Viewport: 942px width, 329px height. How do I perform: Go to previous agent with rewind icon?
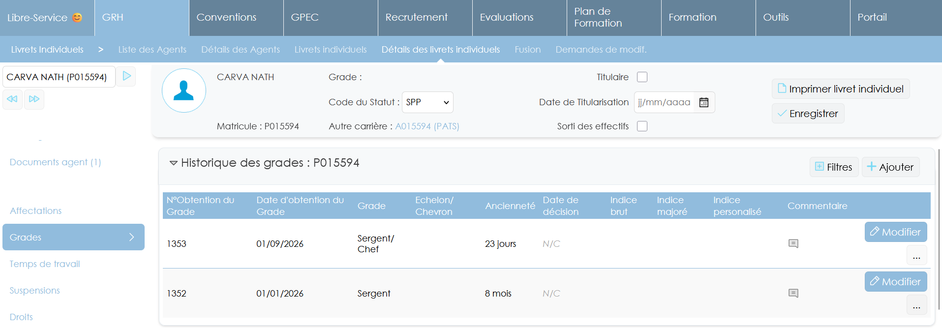coord(12,99)
